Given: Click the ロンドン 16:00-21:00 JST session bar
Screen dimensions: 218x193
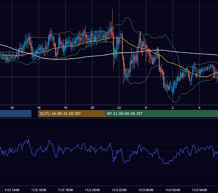Looking at the screenshot, I should [x=71, y=114].
